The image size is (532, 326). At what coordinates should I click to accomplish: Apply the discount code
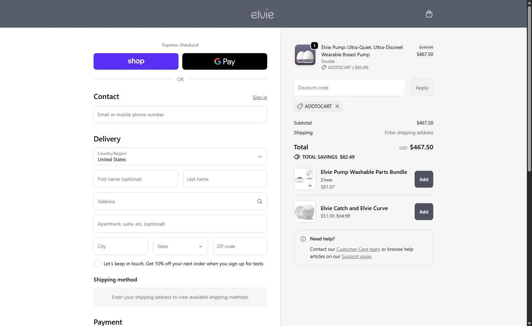422,88
